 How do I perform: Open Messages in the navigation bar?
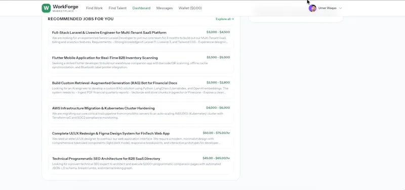(164, 8)
